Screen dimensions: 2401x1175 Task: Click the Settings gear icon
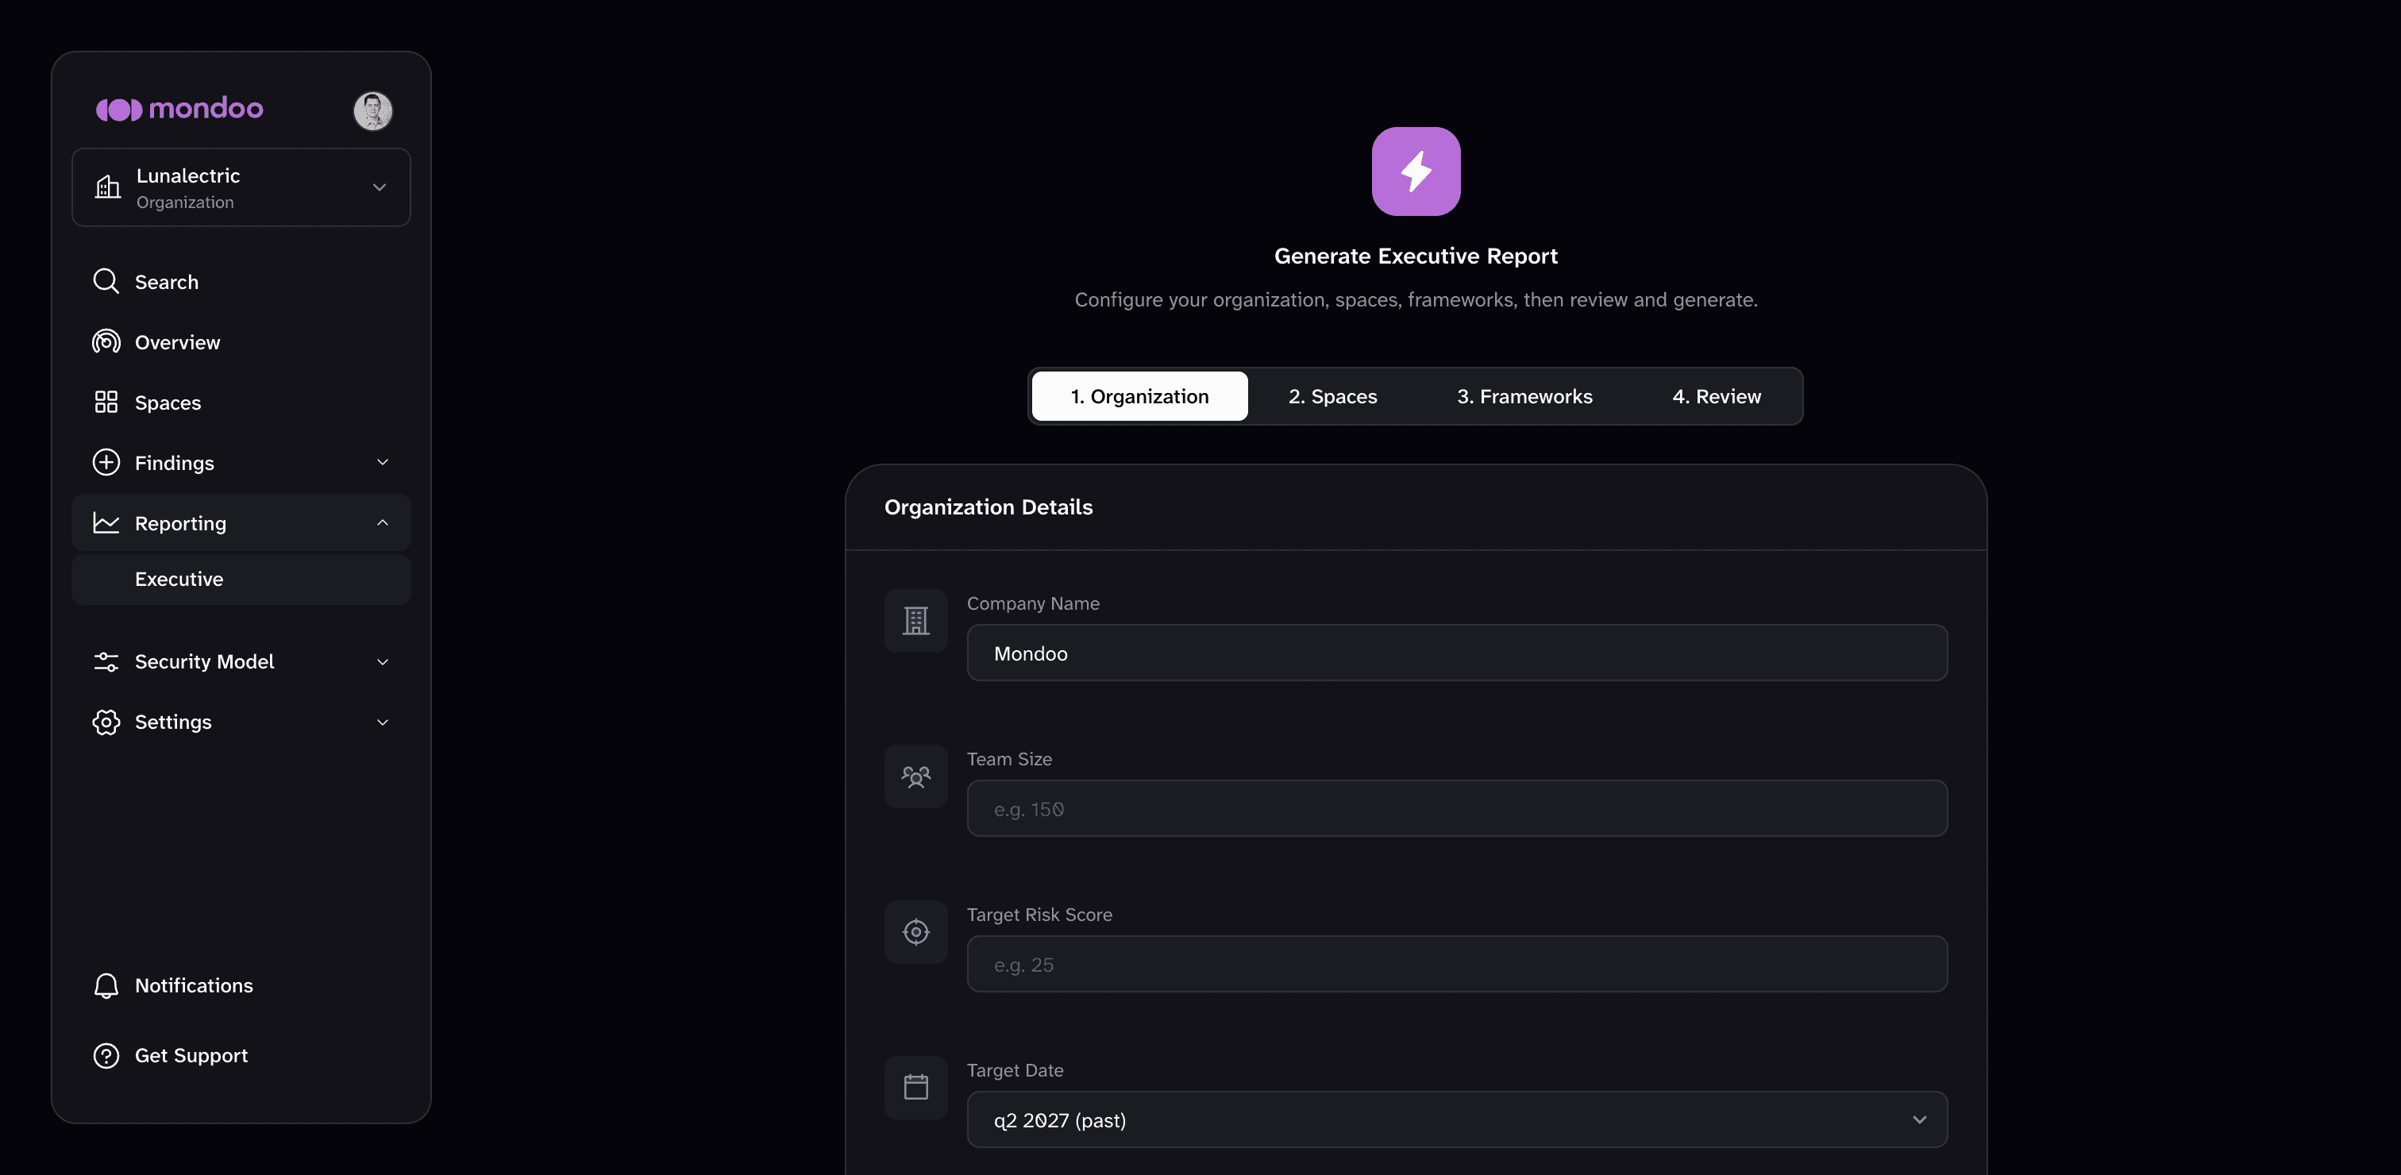coord(106,722)
